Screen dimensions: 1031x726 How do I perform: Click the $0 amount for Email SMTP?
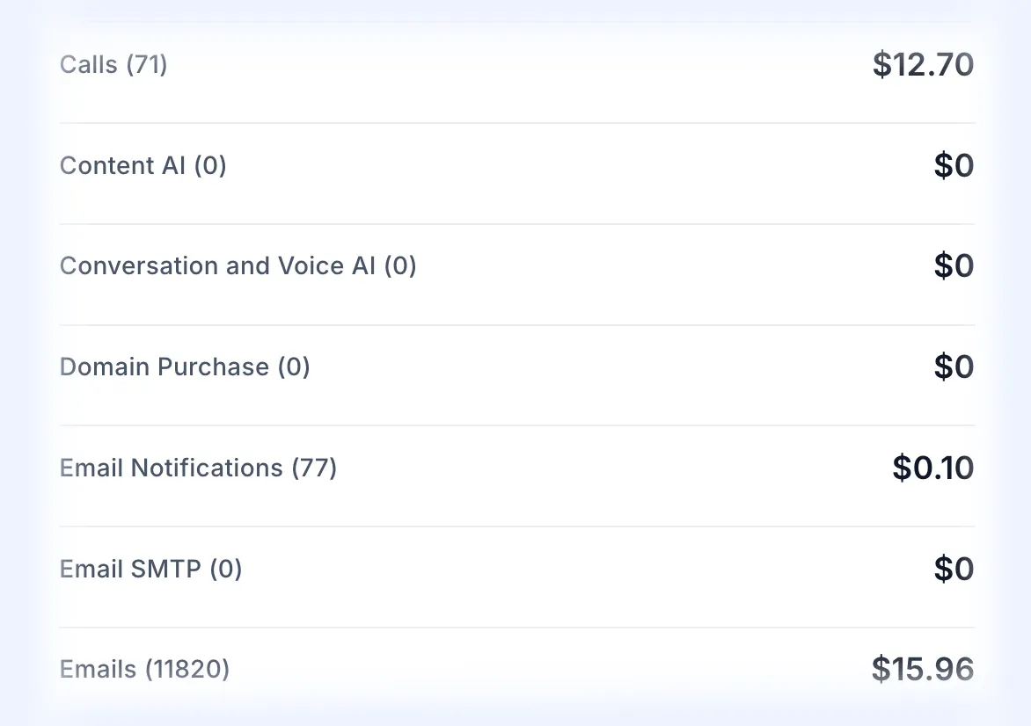(954, 569)
